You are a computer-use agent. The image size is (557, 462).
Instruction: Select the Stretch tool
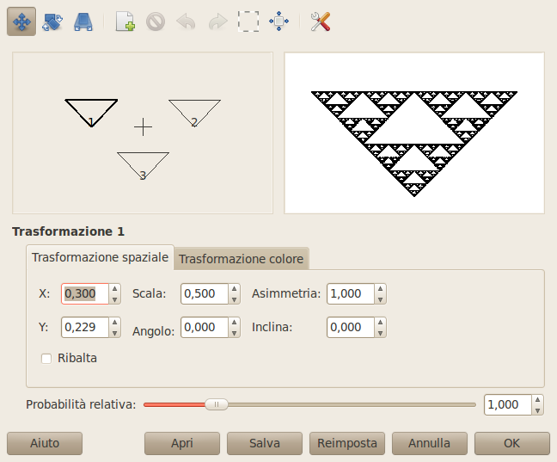click(x=83, y=22)
